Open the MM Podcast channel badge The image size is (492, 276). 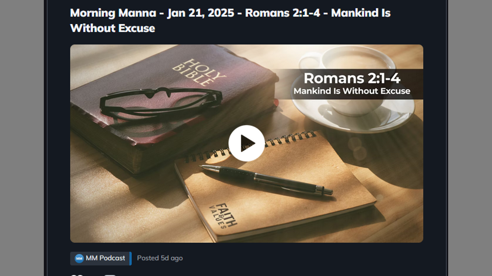[x=101, y=258]
